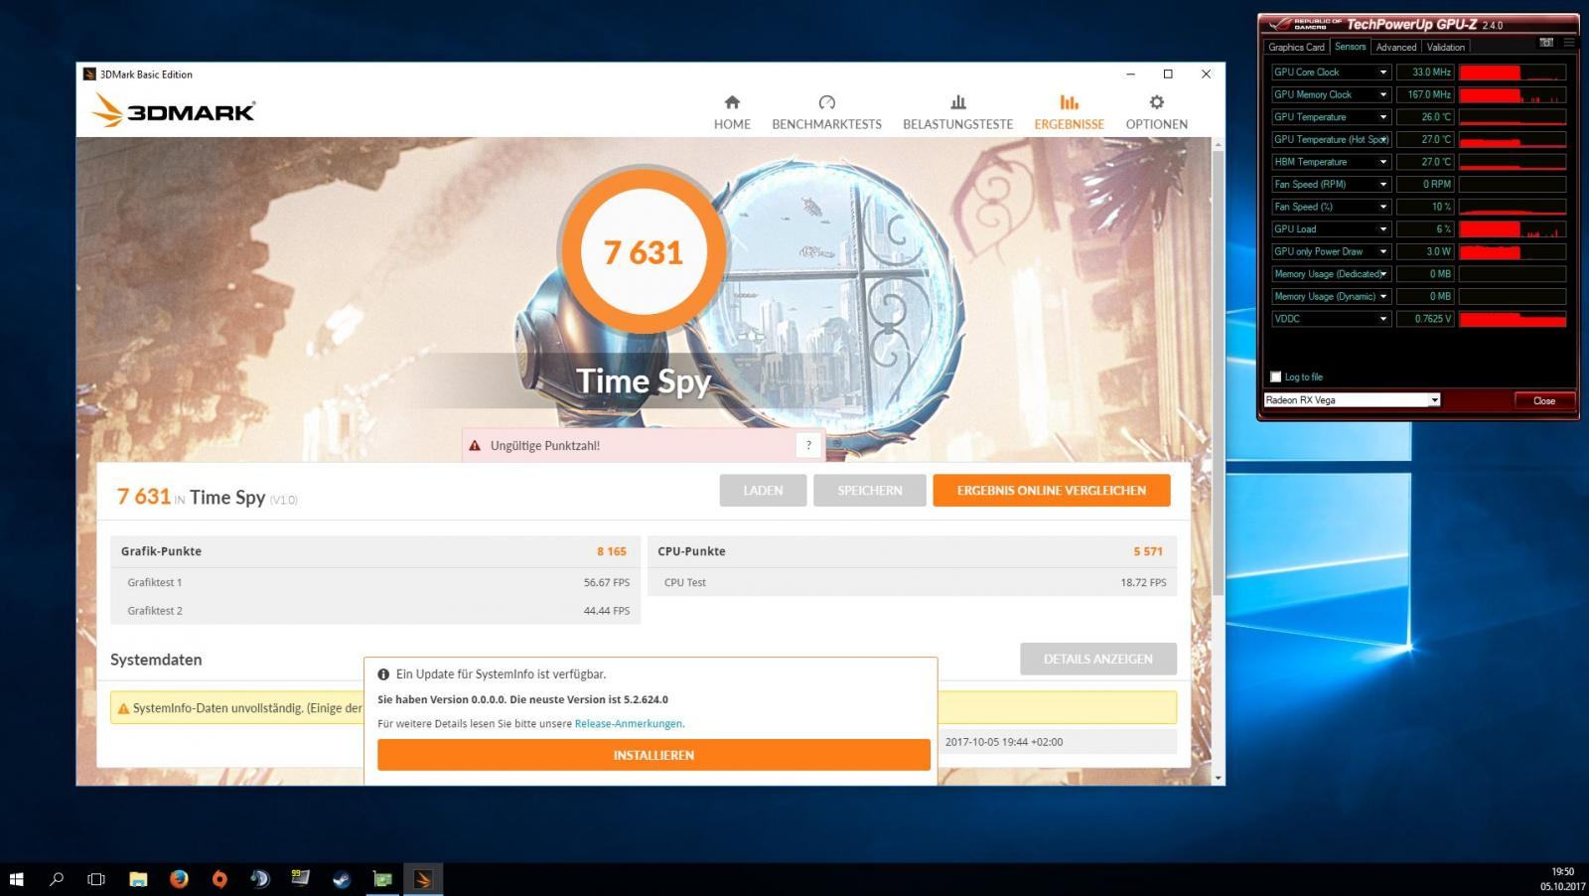Switch to GPU-Z via its taskbar icon

pyautogui.click(x=382, y=879)
